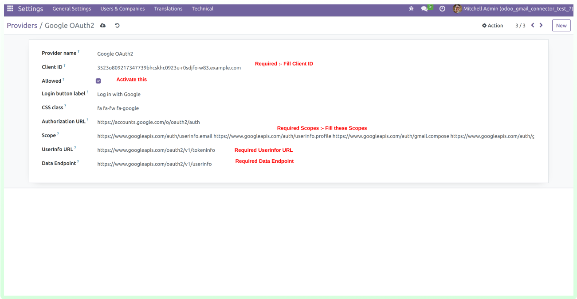Viewport: 577px width, 299px height.
Task: Navigate to Providers breadcrumb link
Action: 22,26
